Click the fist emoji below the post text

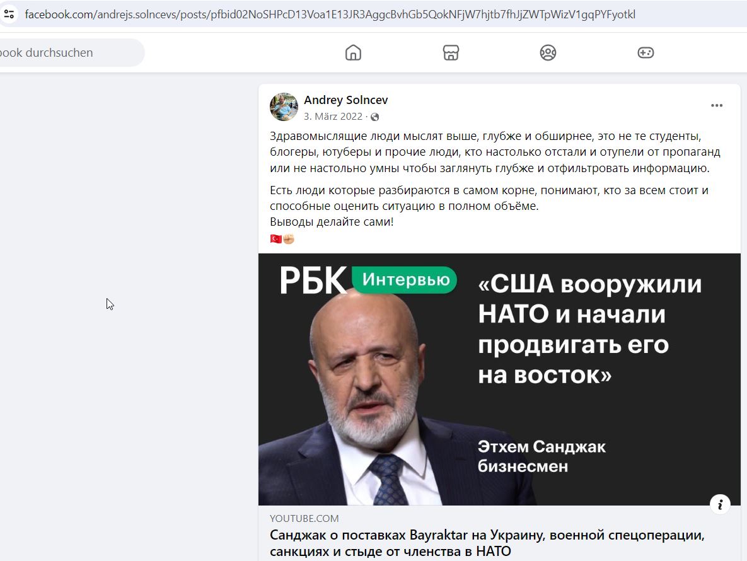(x=288, y=239)
